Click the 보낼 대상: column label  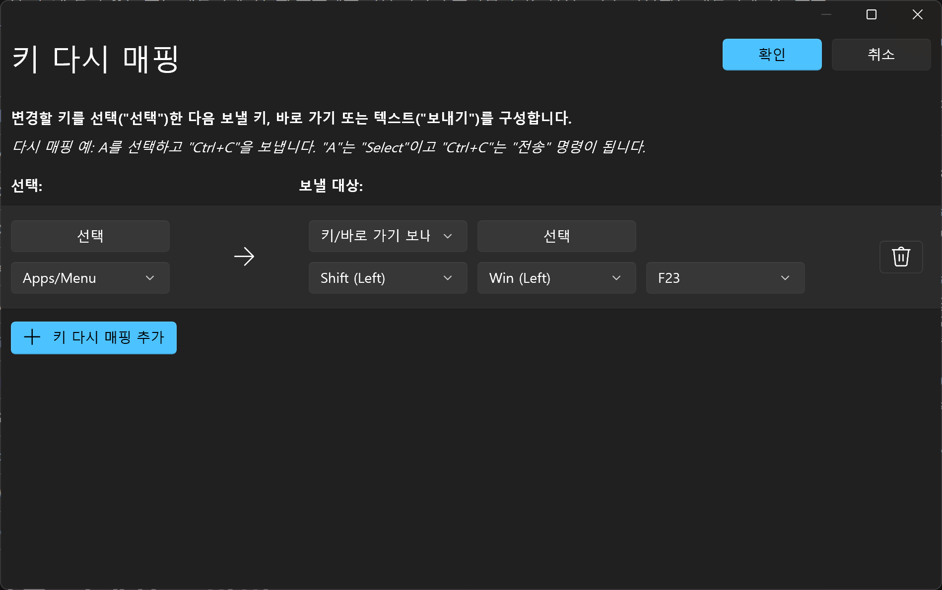click(x=331, y=186)
